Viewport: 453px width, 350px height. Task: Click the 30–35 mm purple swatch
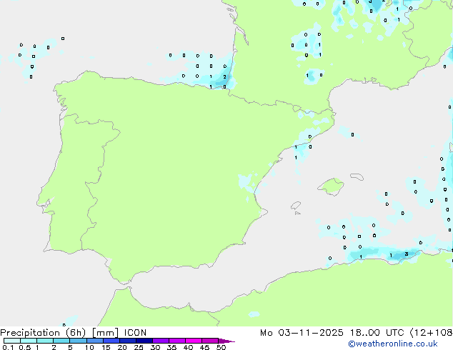pos(161,341)
